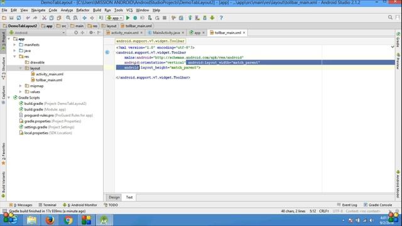This screenshot has height=226, width=402.
Task: Collapse the Gradle Scripts node
Action: point(9,98)
